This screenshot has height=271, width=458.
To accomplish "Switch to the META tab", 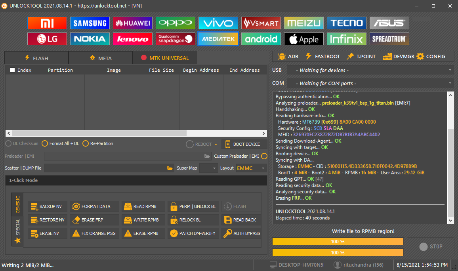I will 101,58.
